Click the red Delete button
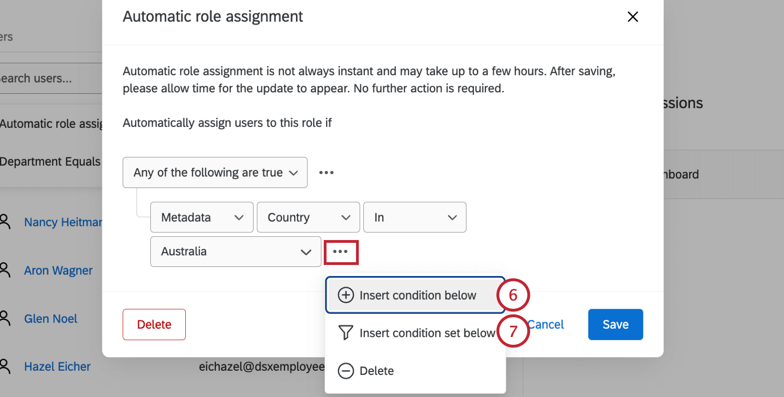 [x=154, y=324]
